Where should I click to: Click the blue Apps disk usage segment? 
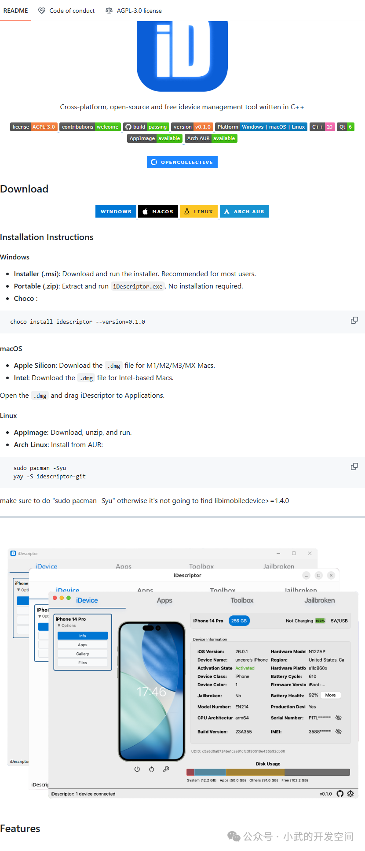pos(210,772)
